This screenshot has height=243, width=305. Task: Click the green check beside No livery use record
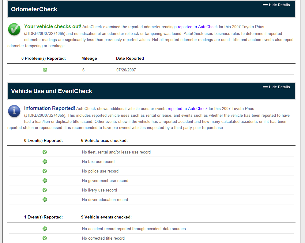(45, 190)
